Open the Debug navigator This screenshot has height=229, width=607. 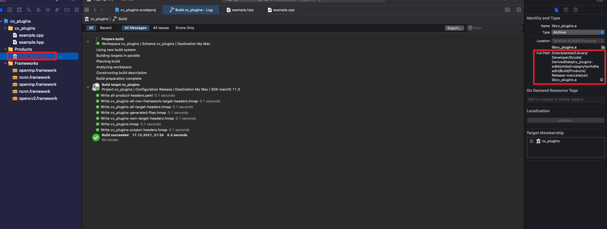click(57, 10)
